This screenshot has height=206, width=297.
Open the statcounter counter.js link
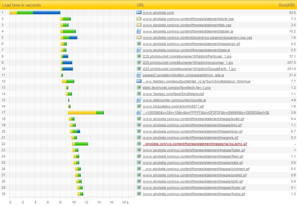[x=174, y=100]
